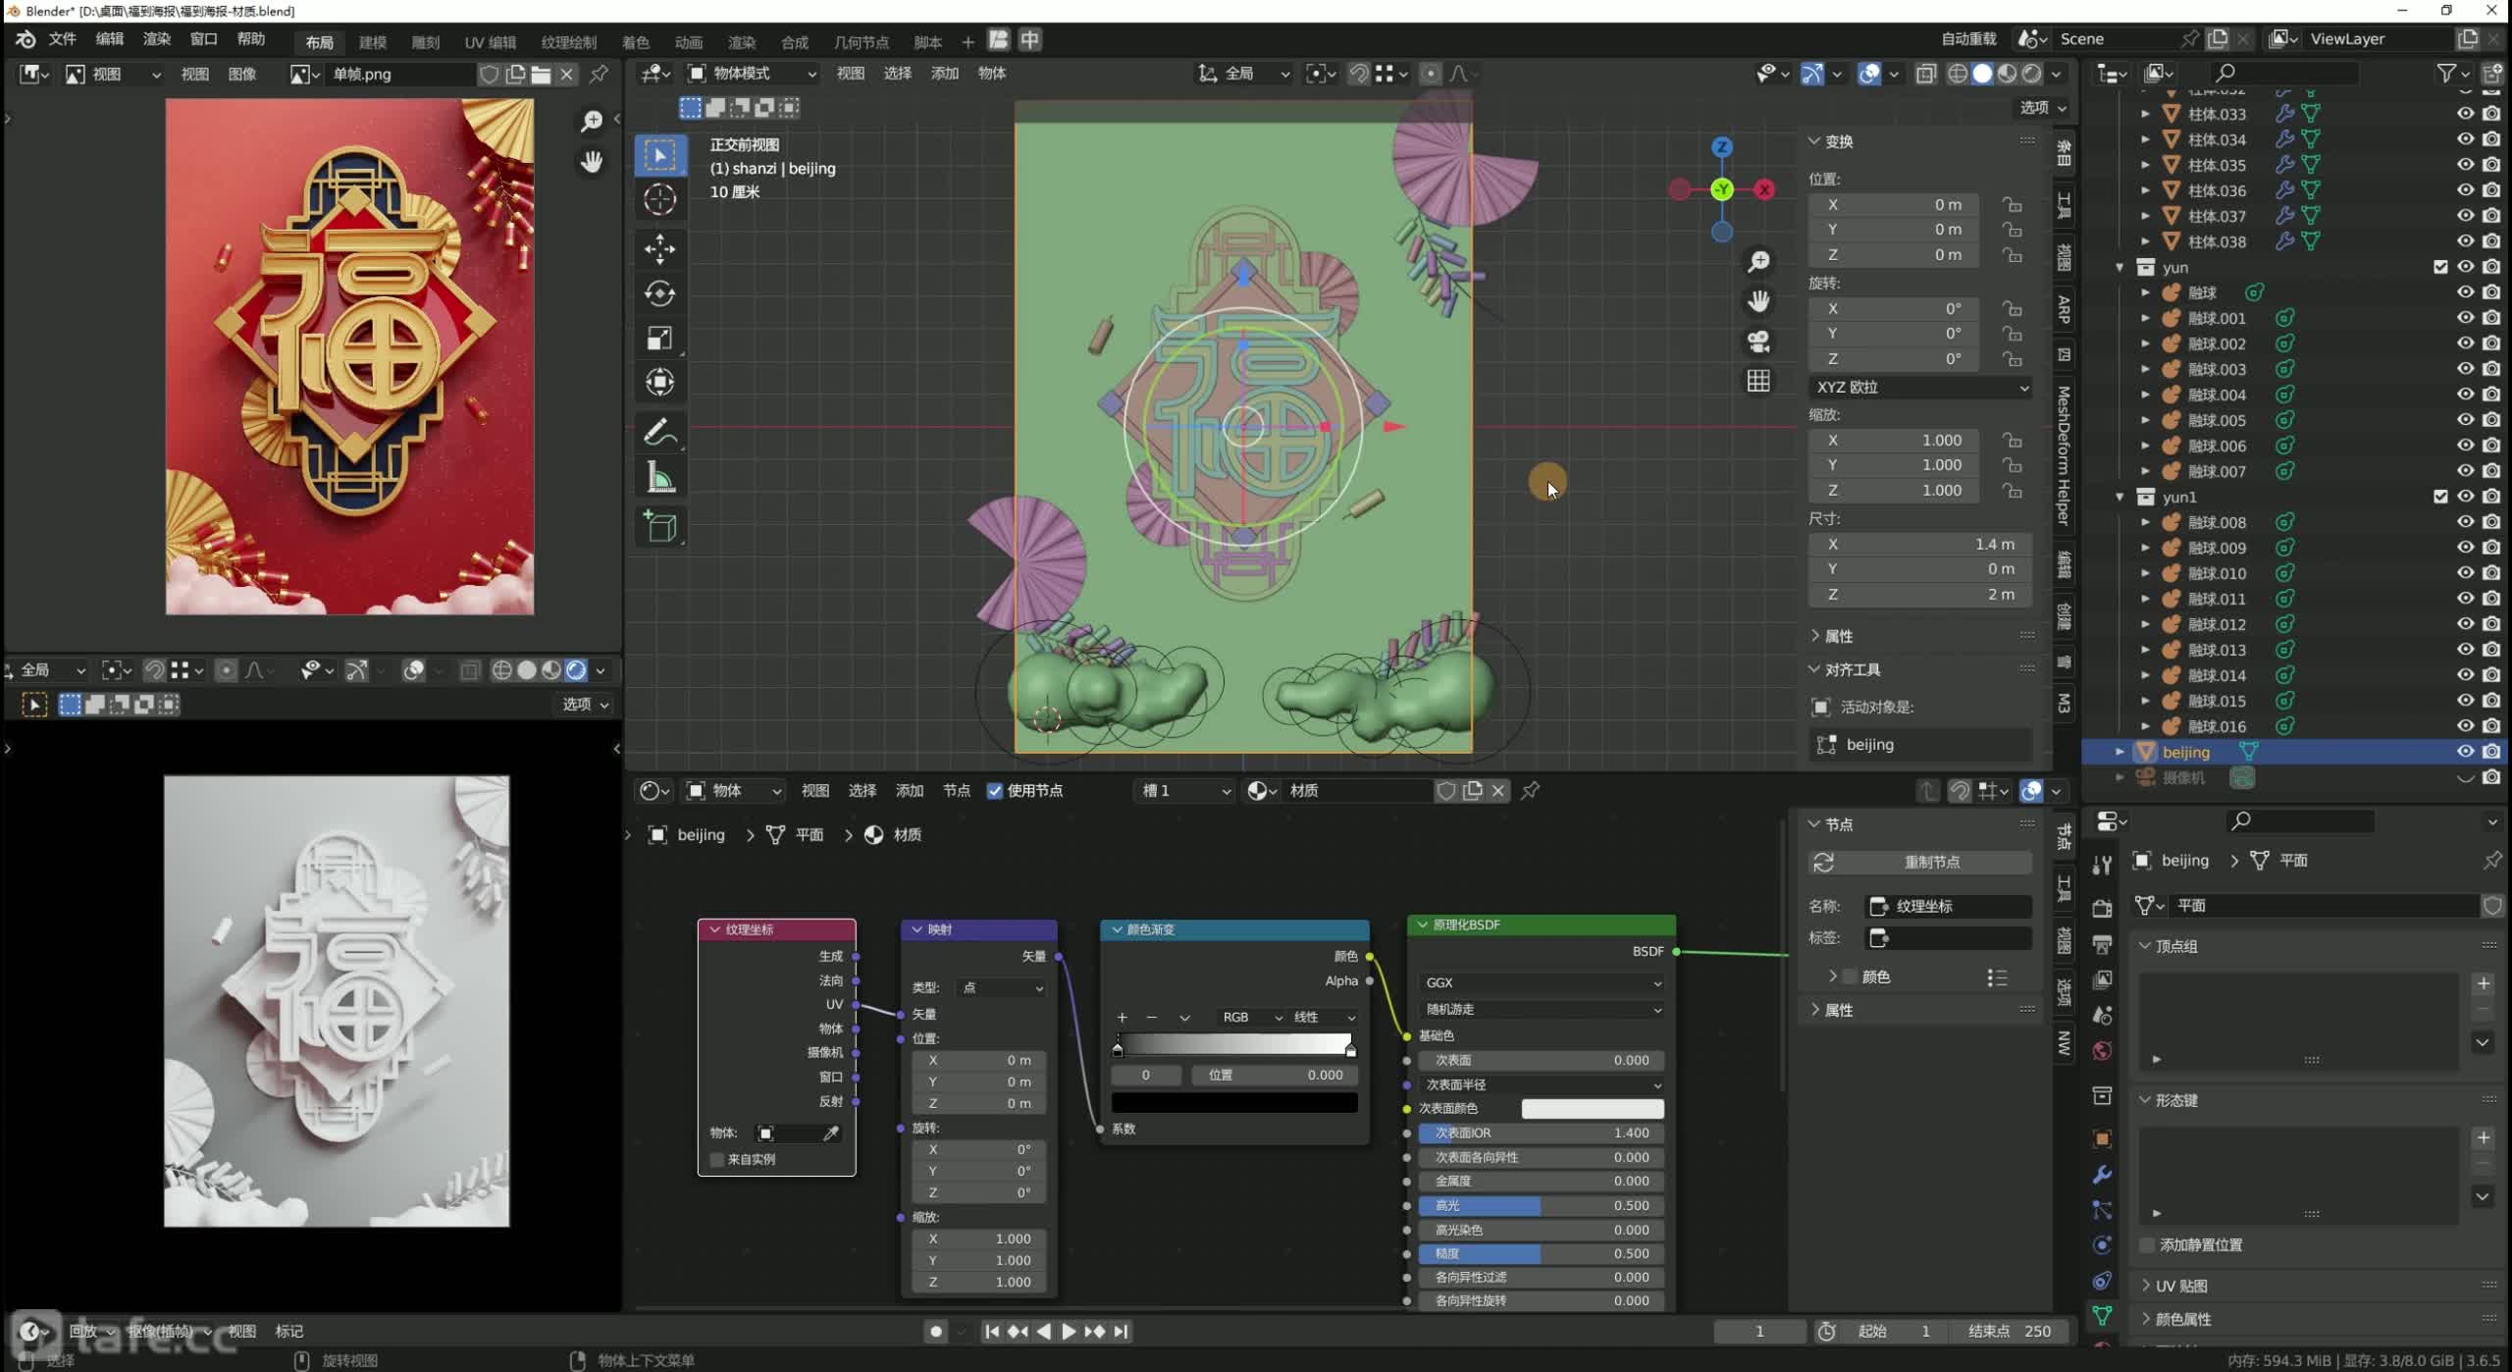
Task: Open 物体模式 mode dropdown
Action: 752,74
